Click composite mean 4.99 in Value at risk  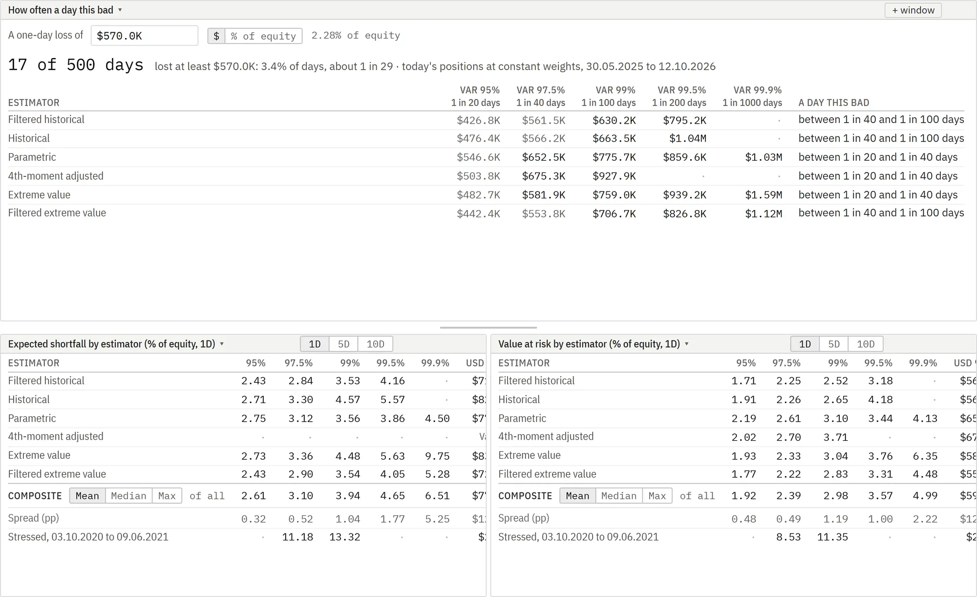[x=925, y=496]
